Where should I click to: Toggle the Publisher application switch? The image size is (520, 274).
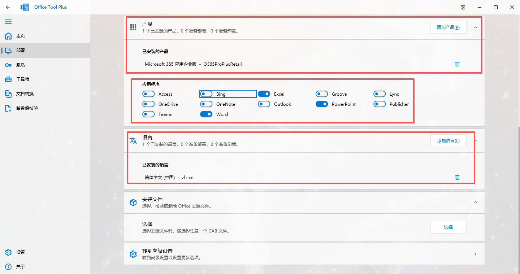380,104
